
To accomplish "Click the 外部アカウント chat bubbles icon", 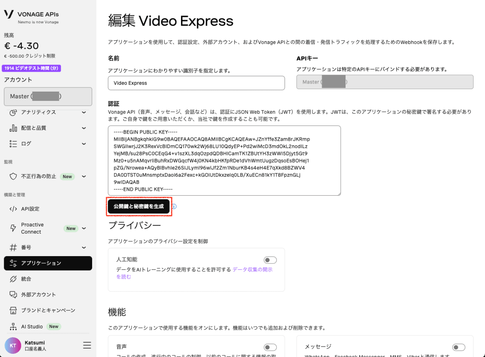I will 13,294.
